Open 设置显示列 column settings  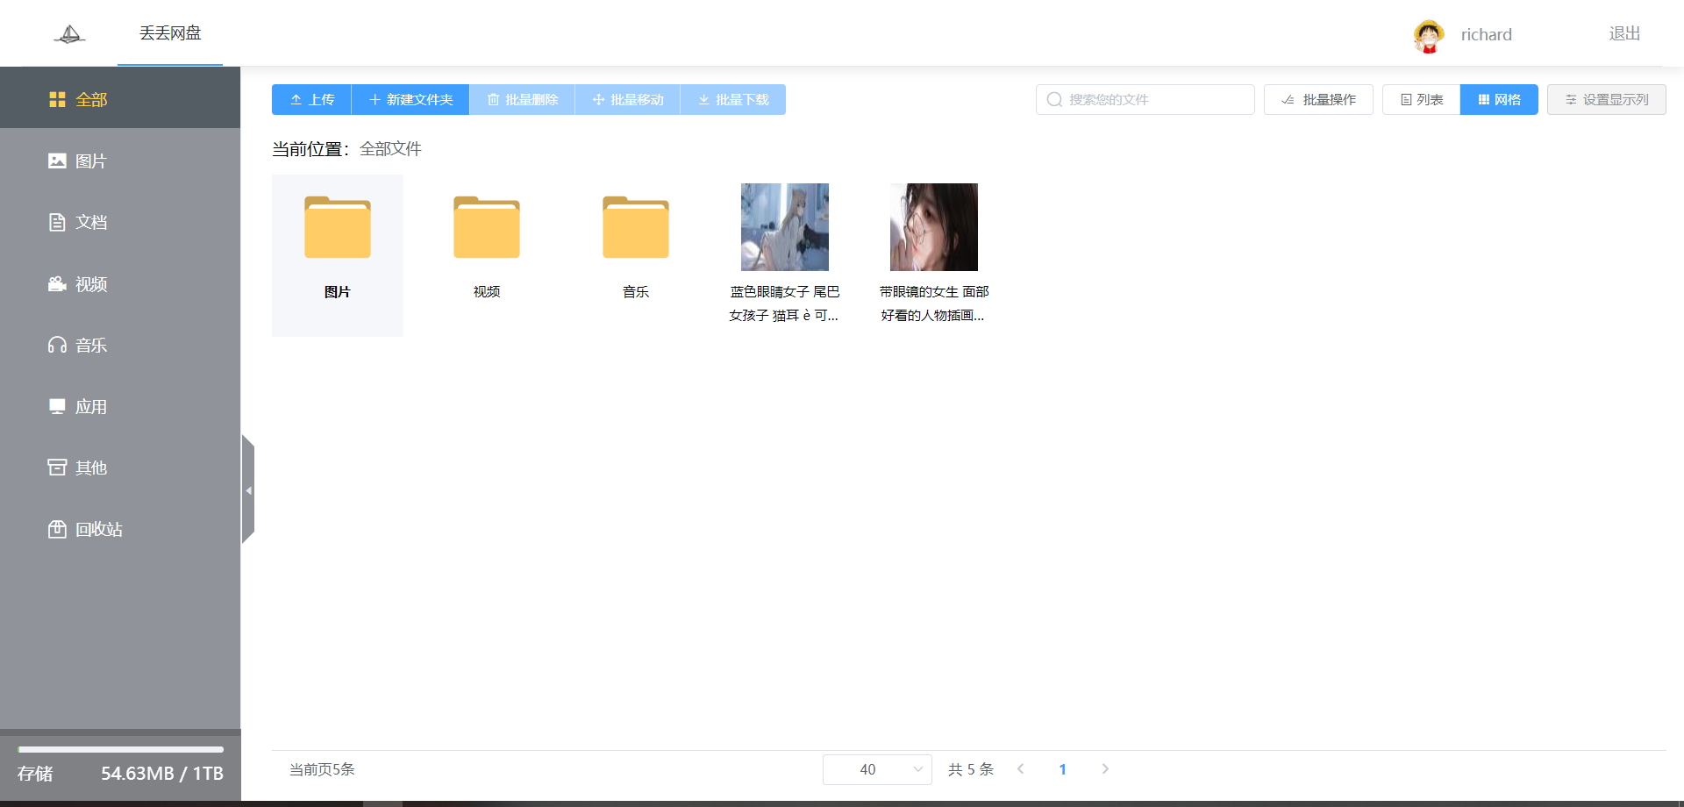tap(1606, 100)
